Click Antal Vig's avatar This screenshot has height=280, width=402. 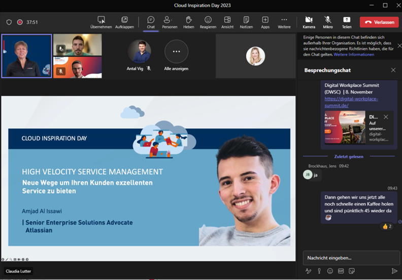139,52
